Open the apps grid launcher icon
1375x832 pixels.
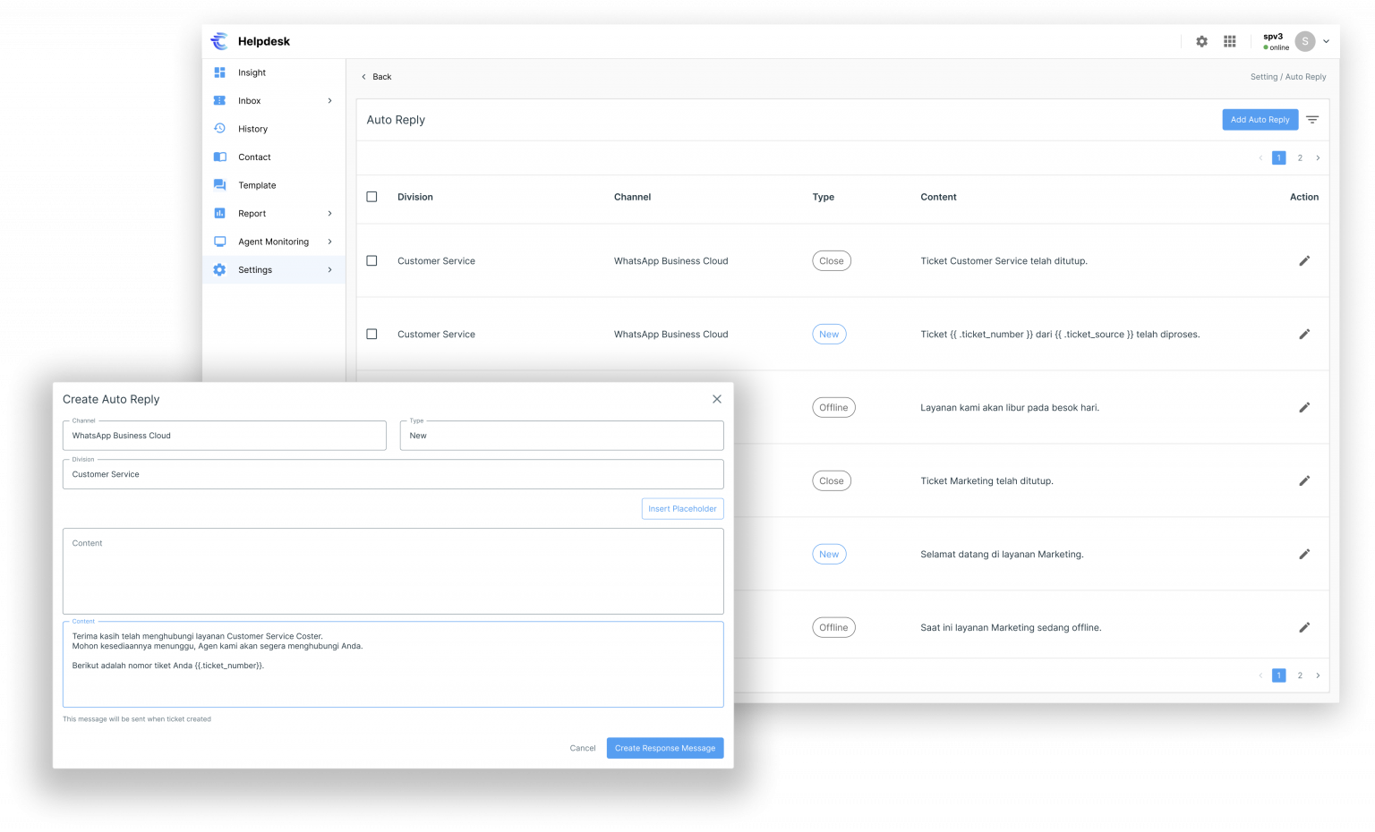[1230, 41]
